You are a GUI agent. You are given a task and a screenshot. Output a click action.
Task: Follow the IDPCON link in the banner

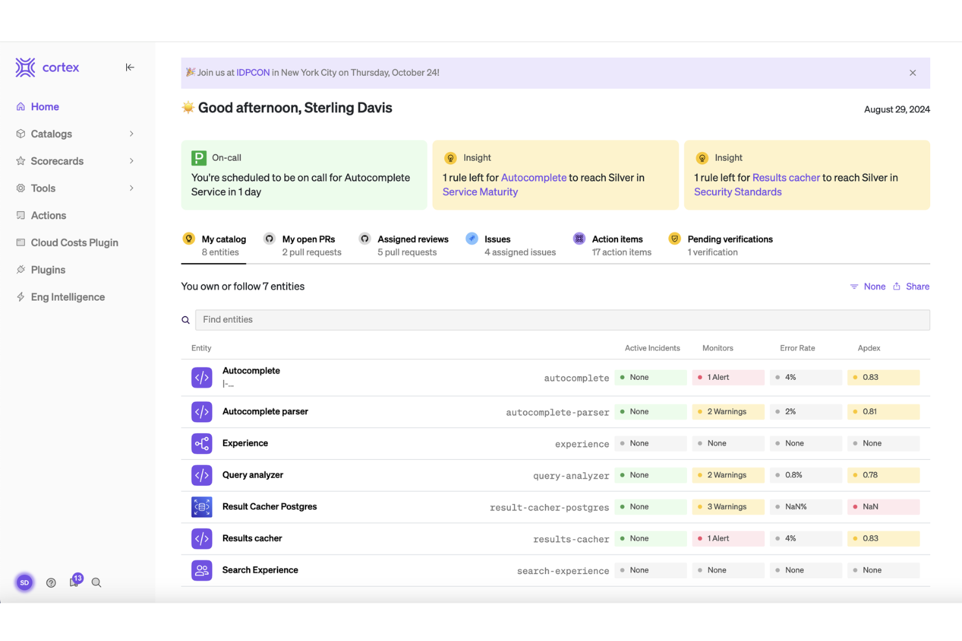[253, 73]
